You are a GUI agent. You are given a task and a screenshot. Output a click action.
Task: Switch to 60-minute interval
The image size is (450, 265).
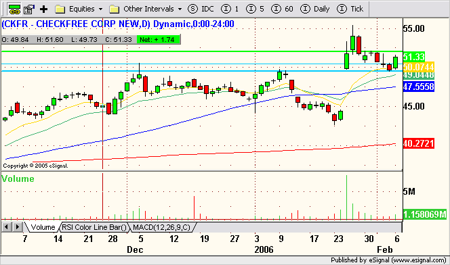(283, 9)
